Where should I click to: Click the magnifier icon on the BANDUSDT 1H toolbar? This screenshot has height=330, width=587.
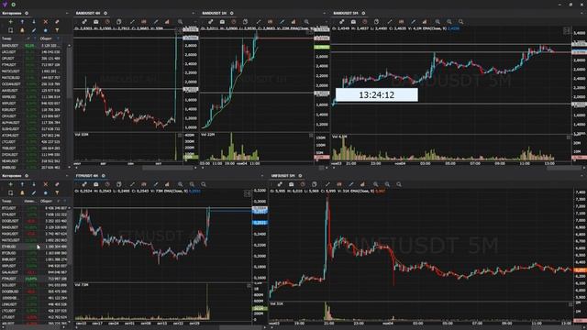[306, 22]
